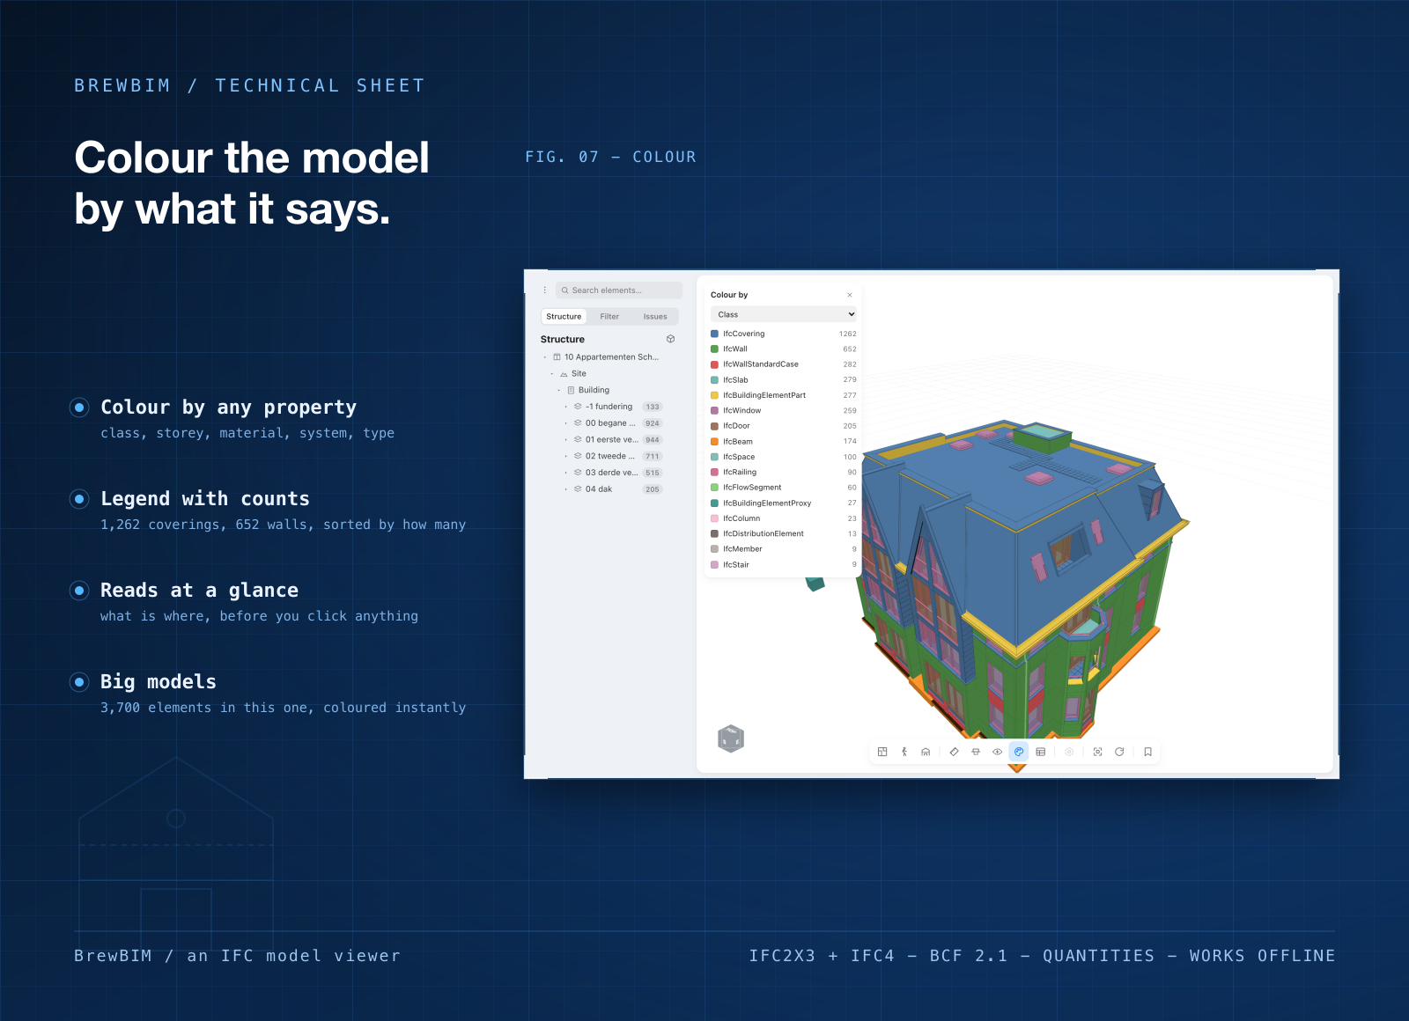Reset the view with the rotate arrow icon
1409x1021 pixels.
[1119, 752]
